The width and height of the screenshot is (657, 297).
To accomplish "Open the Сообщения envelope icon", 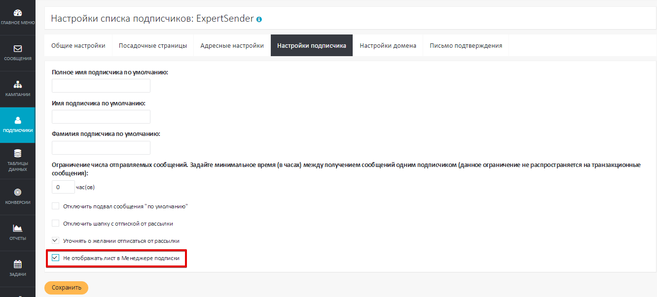I will coord(17,49).
